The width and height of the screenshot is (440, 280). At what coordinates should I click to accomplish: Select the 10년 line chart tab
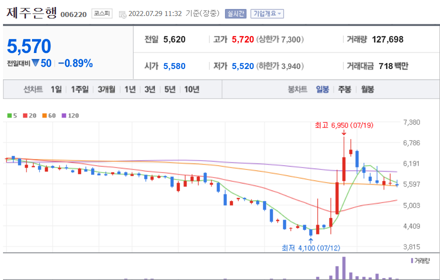click(191, 89)
